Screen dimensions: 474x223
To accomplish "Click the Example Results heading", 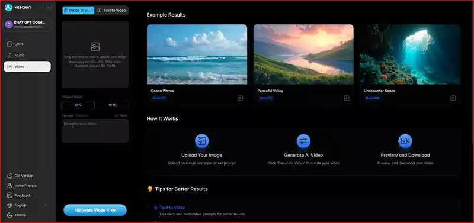I will [x=166, y=15].
